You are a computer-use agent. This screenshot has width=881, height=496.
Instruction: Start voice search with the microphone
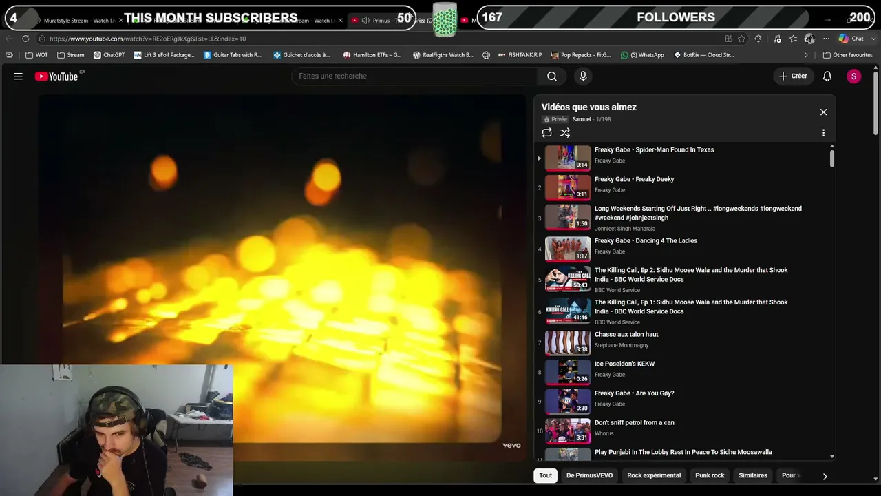pos(583,76)
